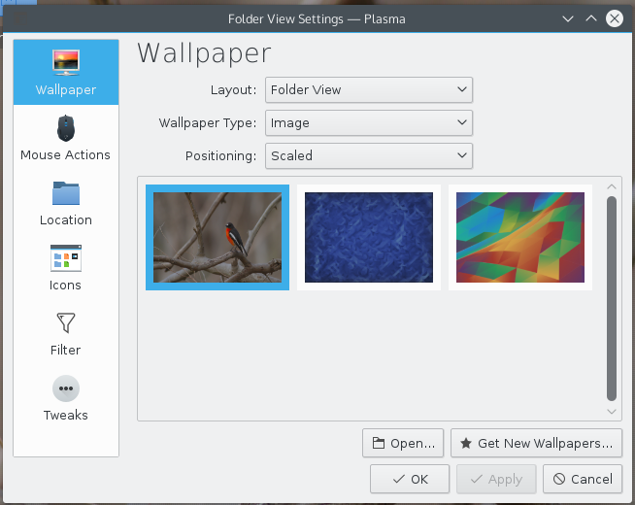Maximize window using title bar up chevron
635x505 pixels.
point(591,18)
